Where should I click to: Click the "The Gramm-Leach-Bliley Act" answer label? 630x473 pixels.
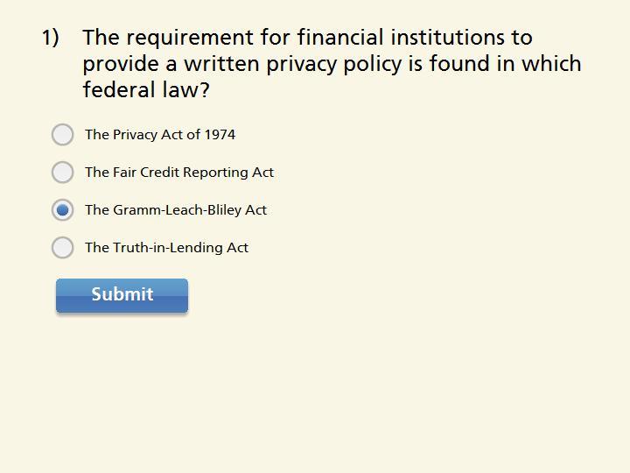point(176,210)
